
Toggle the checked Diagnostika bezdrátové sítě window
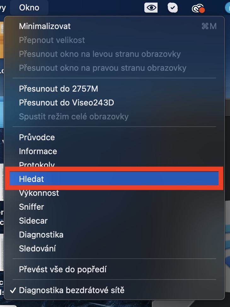click(x=72, y=290)
